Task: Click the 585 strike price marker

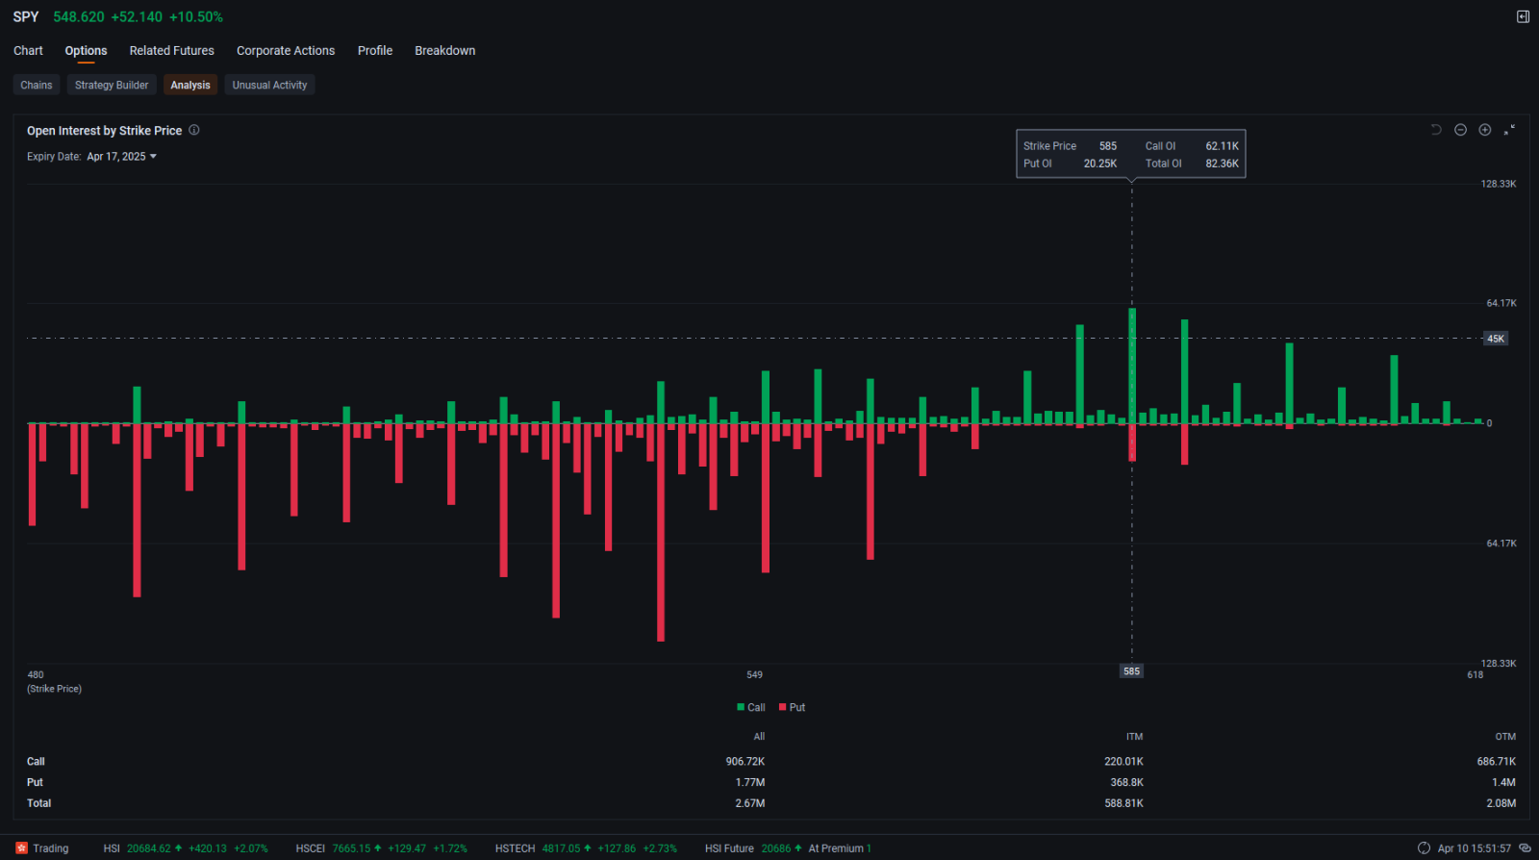Action: click(x=1131, y=671)
